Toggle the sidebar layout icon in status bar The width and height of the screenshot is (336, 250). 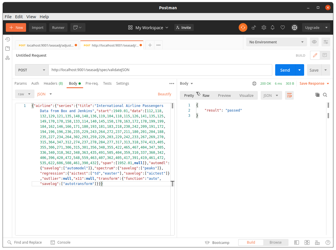pyautogui.click(x=297, y=242)
